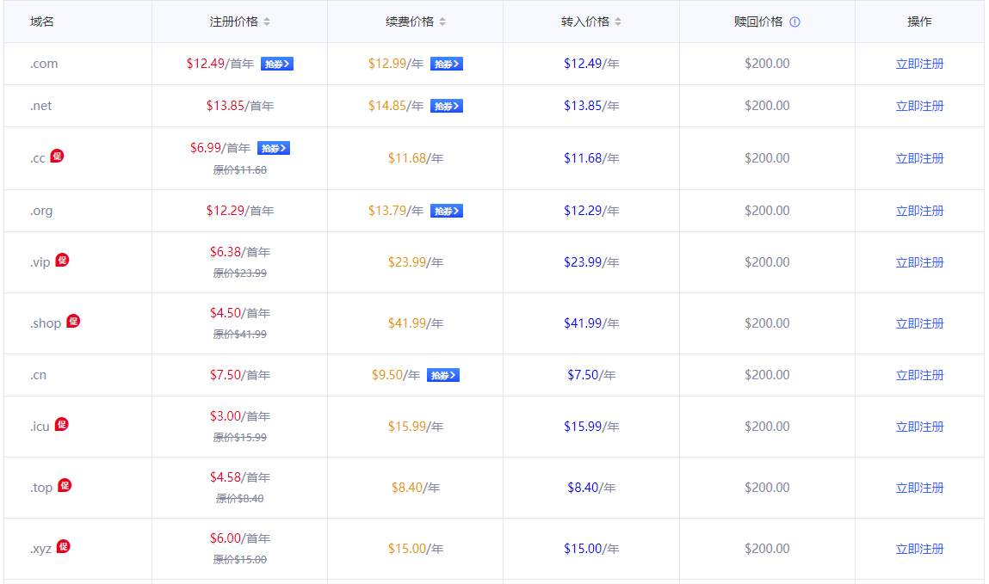Select the .org domain name cell
The height and width of the screenshot is (584, 989).
pos(77,211)
